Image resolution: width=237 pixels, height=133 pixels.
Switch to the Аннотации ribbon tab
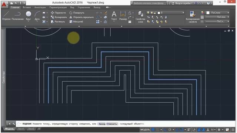pyautogui.click(x=40, y=7)
